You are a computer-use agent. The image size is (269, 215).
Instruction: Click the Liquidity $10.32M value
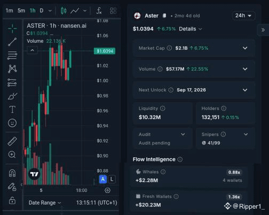149,117
